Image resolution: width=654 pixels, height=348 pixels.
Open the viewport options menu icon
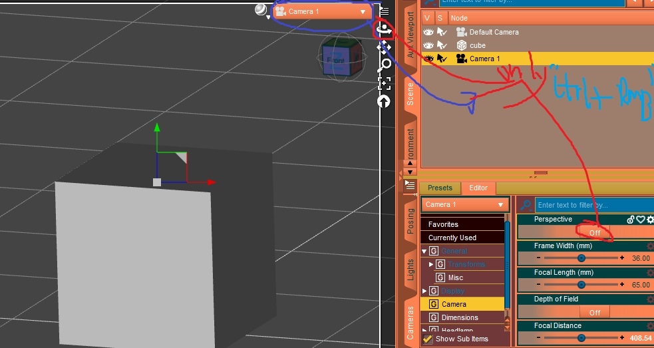[x=384, y=11]
